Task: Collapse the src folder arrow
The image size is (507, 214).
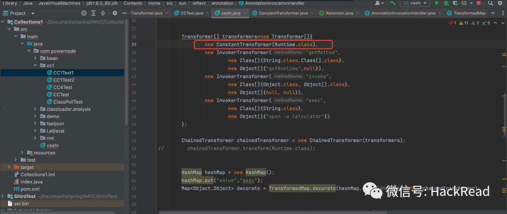Action: (x=9, y=29)
